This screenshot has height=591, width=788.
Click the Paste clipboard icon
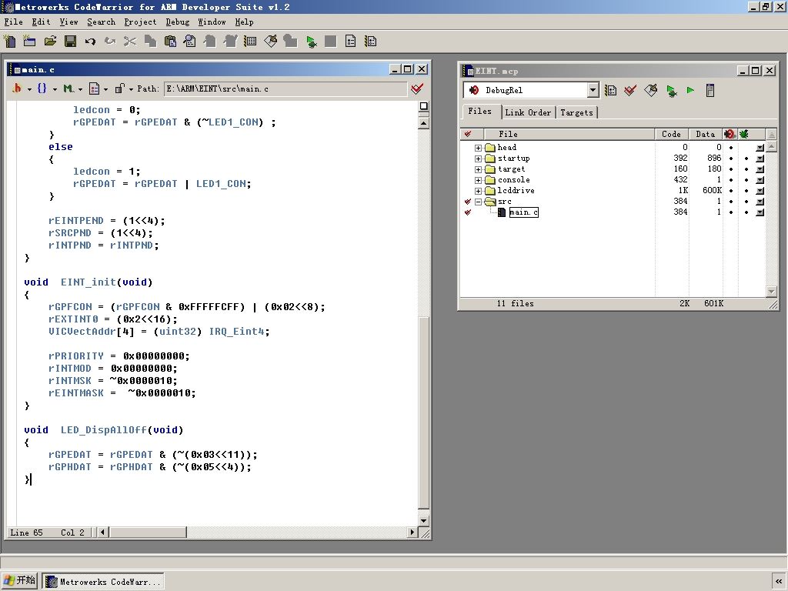170,42
